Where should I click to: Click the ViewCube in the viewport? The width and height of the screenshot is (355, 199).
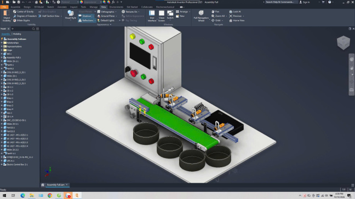pos(343,43)
